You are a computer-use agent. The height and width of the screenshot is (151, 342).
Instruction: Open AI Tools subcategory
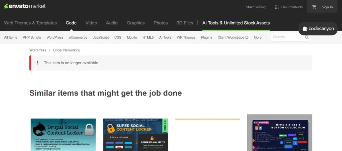click(165, 37)
